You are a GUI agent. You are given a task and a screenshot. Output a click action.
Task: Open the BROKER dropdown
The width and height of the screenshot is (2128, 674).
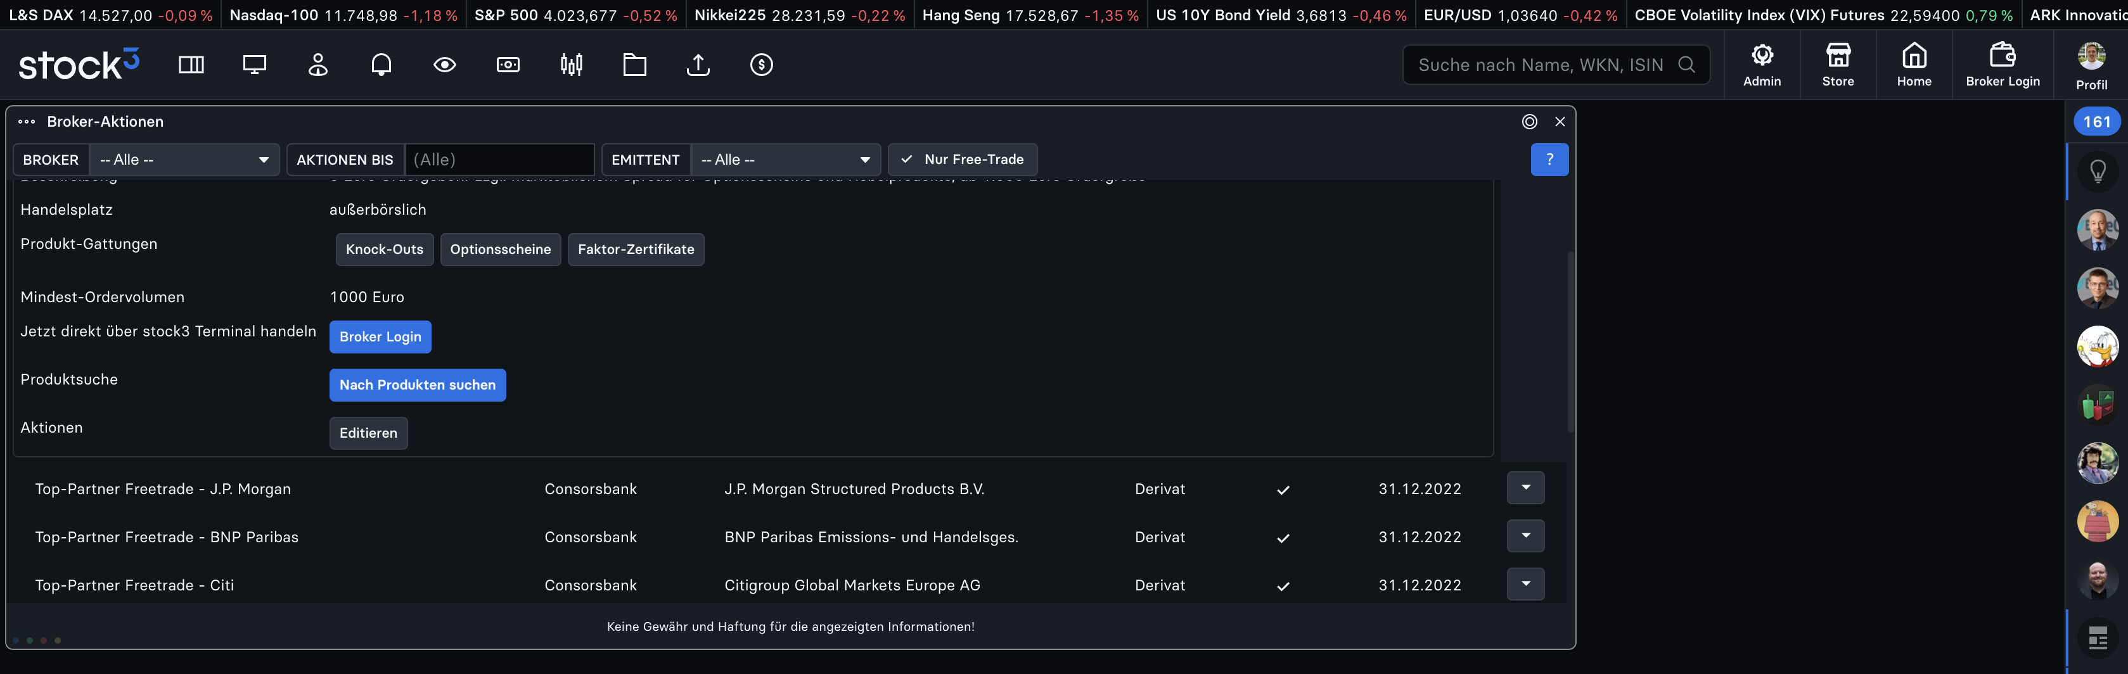184,160
